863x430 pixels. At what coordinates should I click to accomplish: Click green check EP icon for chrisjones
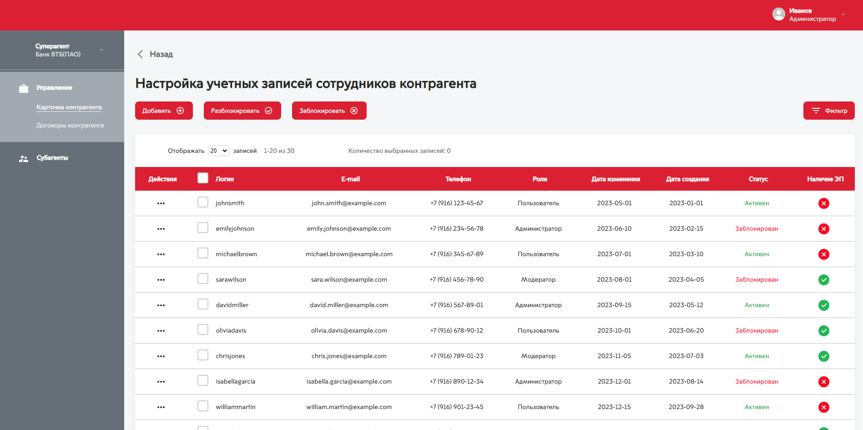click(x=824, y=356)
